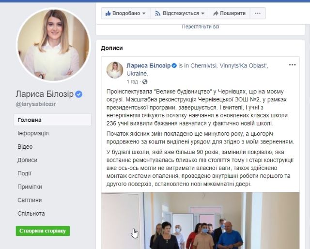Open the page's more-options ellipsis button
This screenshot has height=249, width=310.
coord(258,14)
